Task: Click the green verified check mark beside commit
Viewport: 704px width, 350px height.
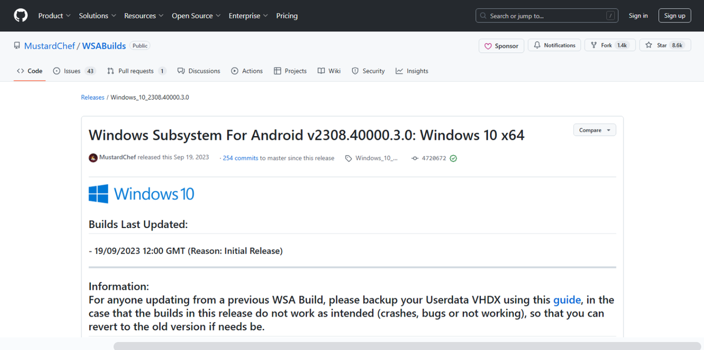Action: pyautogui.click(x=453, y=158)
